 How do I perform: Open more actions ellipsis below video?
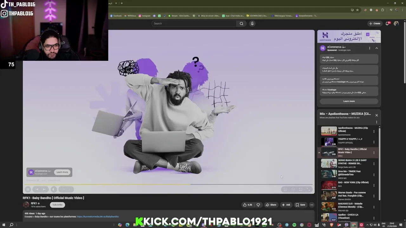pyautogui.click(x=311, y=205)
